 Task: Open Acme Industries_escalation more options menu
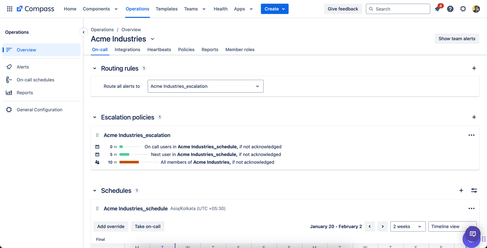[x=472, y=135]
